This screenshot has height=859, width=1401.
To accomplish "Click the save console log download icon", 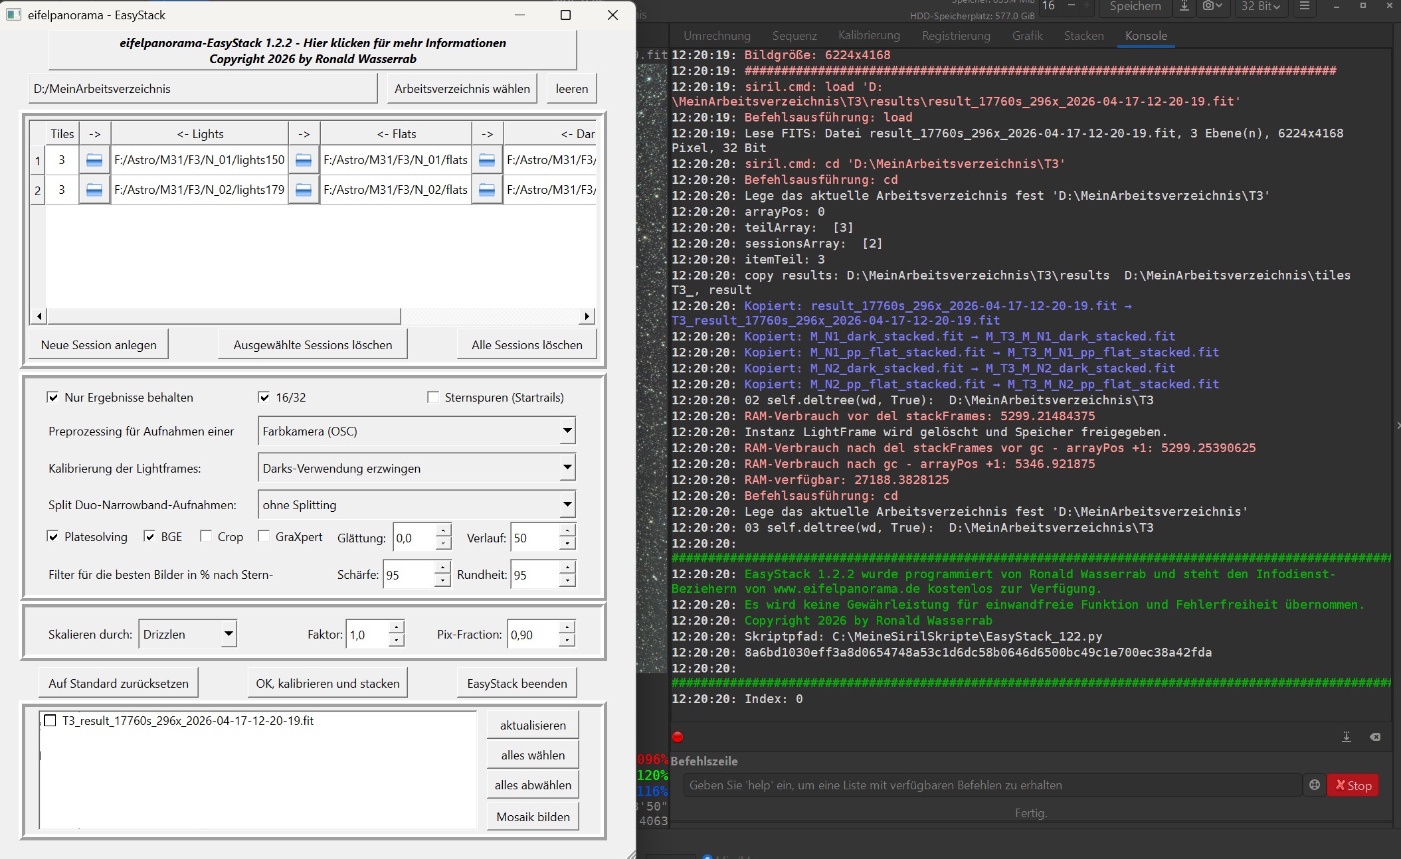I will coord(1347,737).
